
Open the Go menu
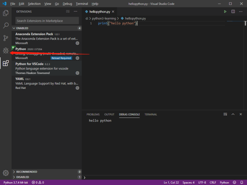57,4
